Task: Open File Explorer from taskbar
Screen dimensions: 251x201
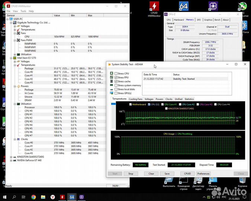Action: (43, 197)
